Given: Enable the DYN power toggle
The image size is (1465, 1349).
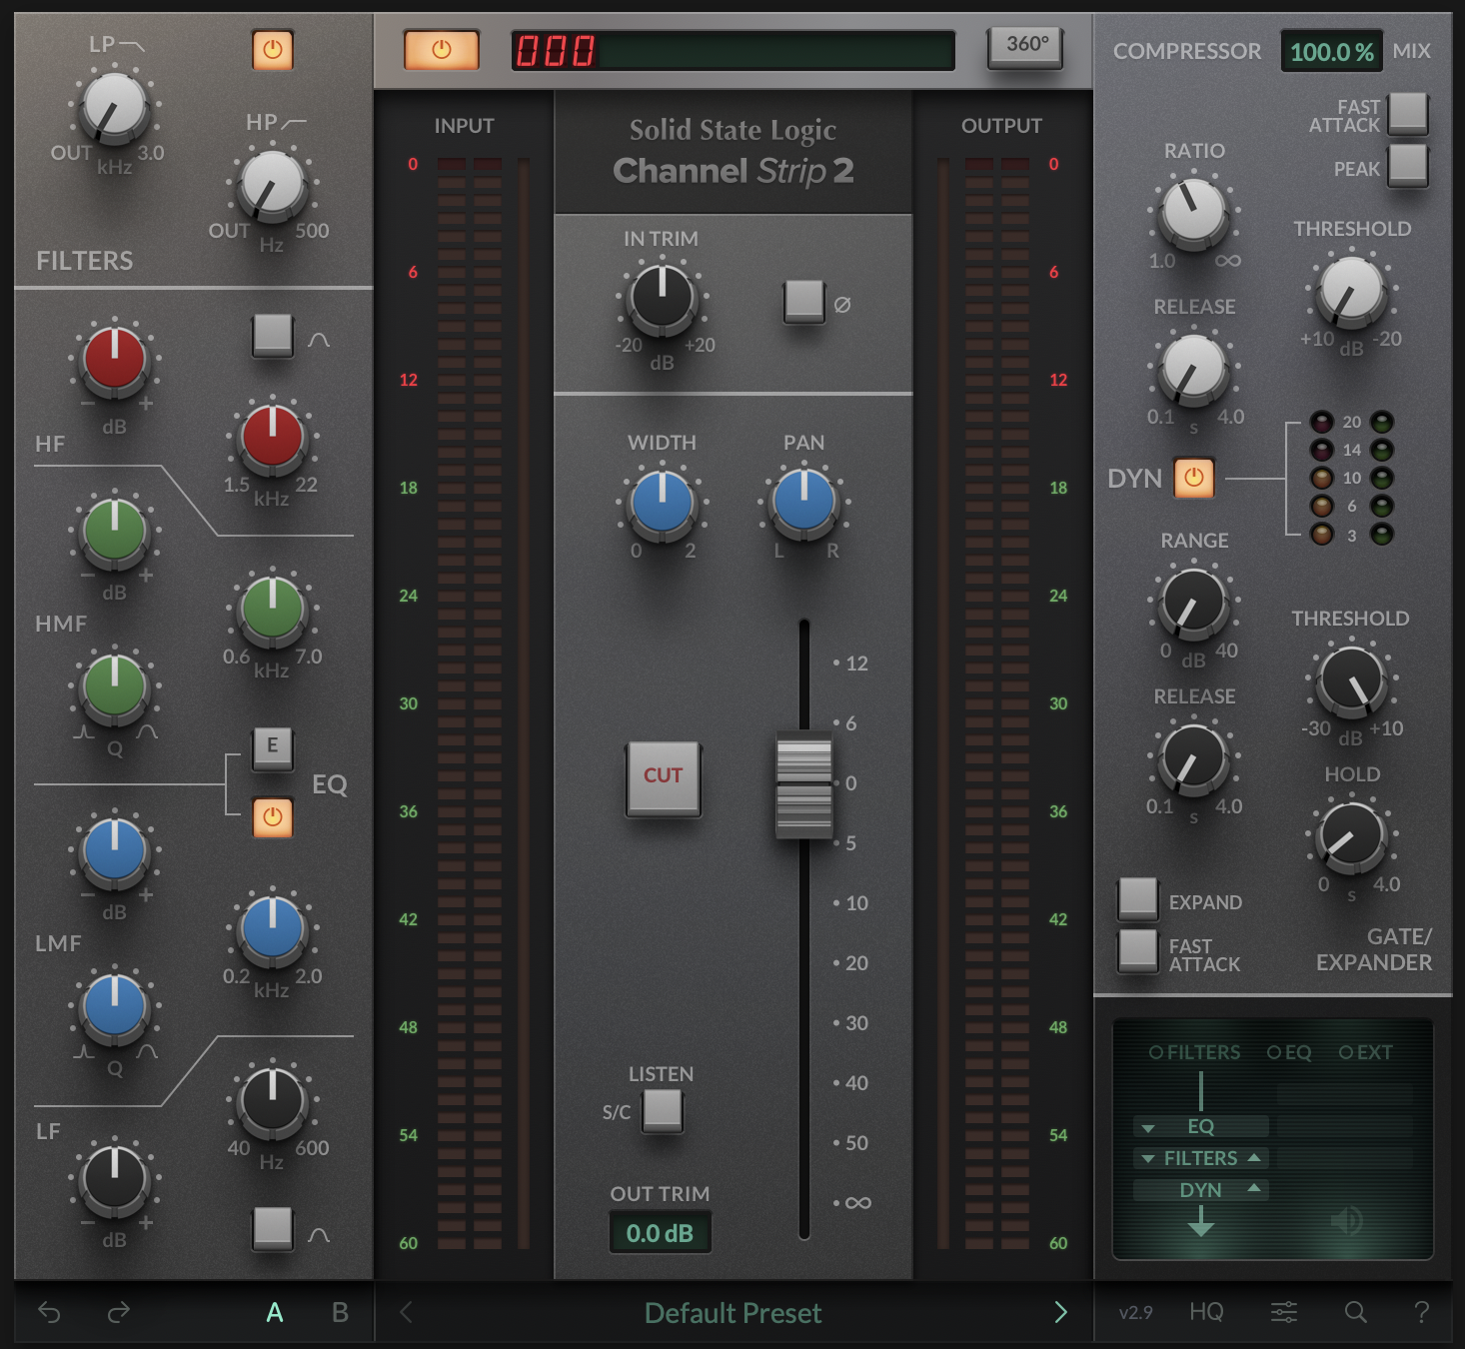Looking at the screenshot, I should (x=1195, y=479).
